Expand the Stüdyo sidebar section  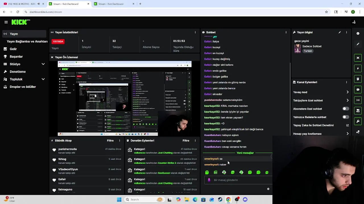pos(43,64)
